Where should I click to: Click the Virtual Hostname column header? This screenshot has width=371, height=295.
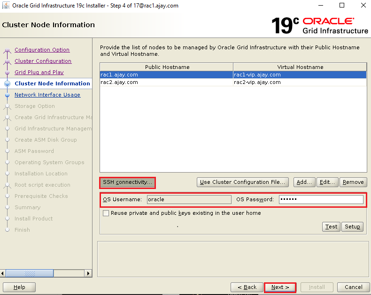300,67
